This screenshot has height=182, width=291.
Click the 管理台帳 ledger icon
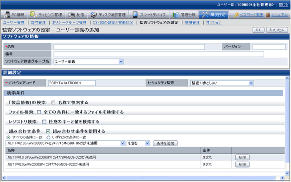click(176, 14)
